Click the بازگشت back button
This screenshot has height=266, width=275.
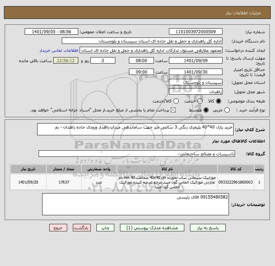click(x=82, y=228)
